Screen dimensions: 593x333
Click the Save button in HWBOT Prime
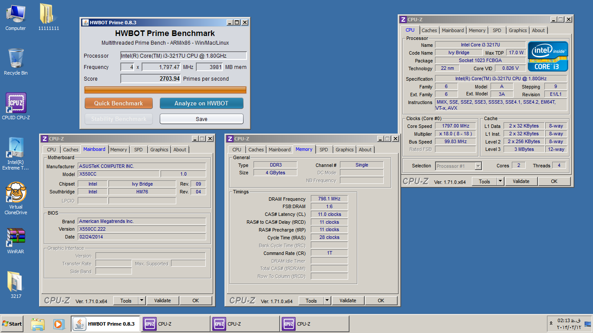tap(201, 119)
